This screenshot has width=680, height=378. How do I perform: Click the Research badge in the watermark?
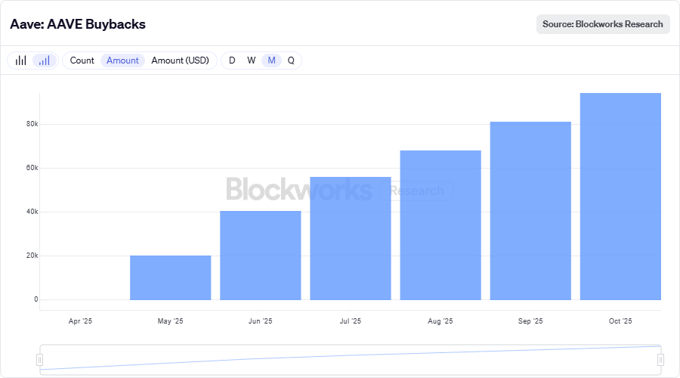click(417, 191)
